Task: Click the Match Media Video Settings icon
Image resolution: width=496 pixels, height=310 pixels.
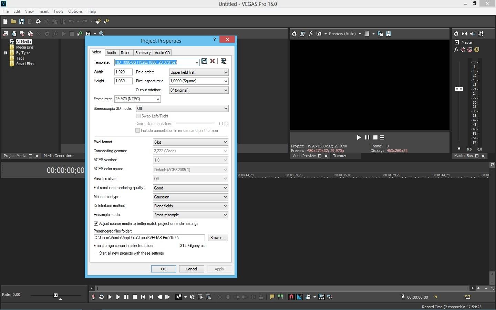Action: pyautogui.click(x=224, y=61)
